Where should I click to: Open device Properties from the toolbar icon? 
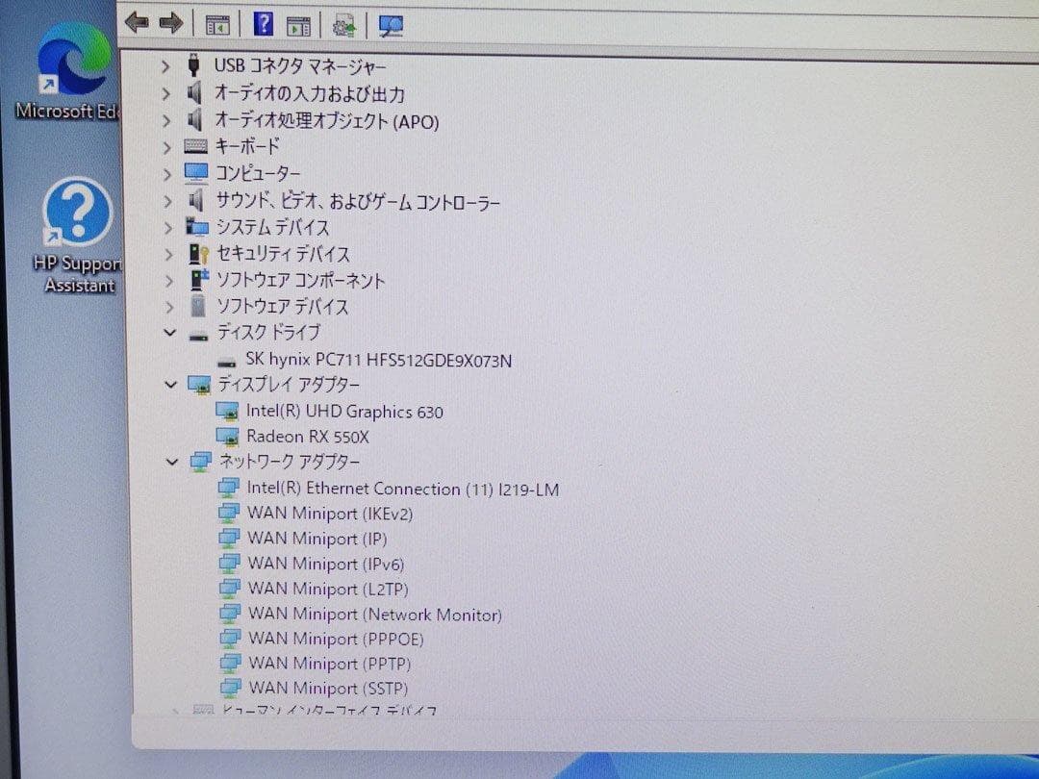click(299, 23)
